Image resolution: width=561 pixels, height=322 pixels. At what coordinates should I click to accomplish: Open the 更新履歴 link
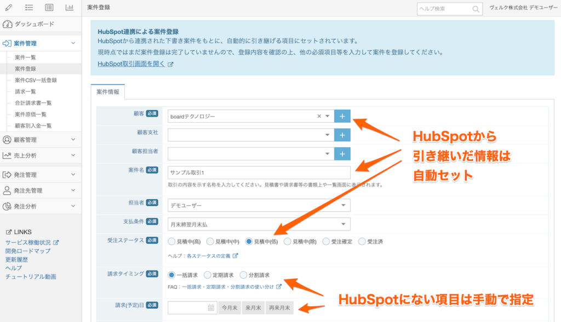[16, 260]
